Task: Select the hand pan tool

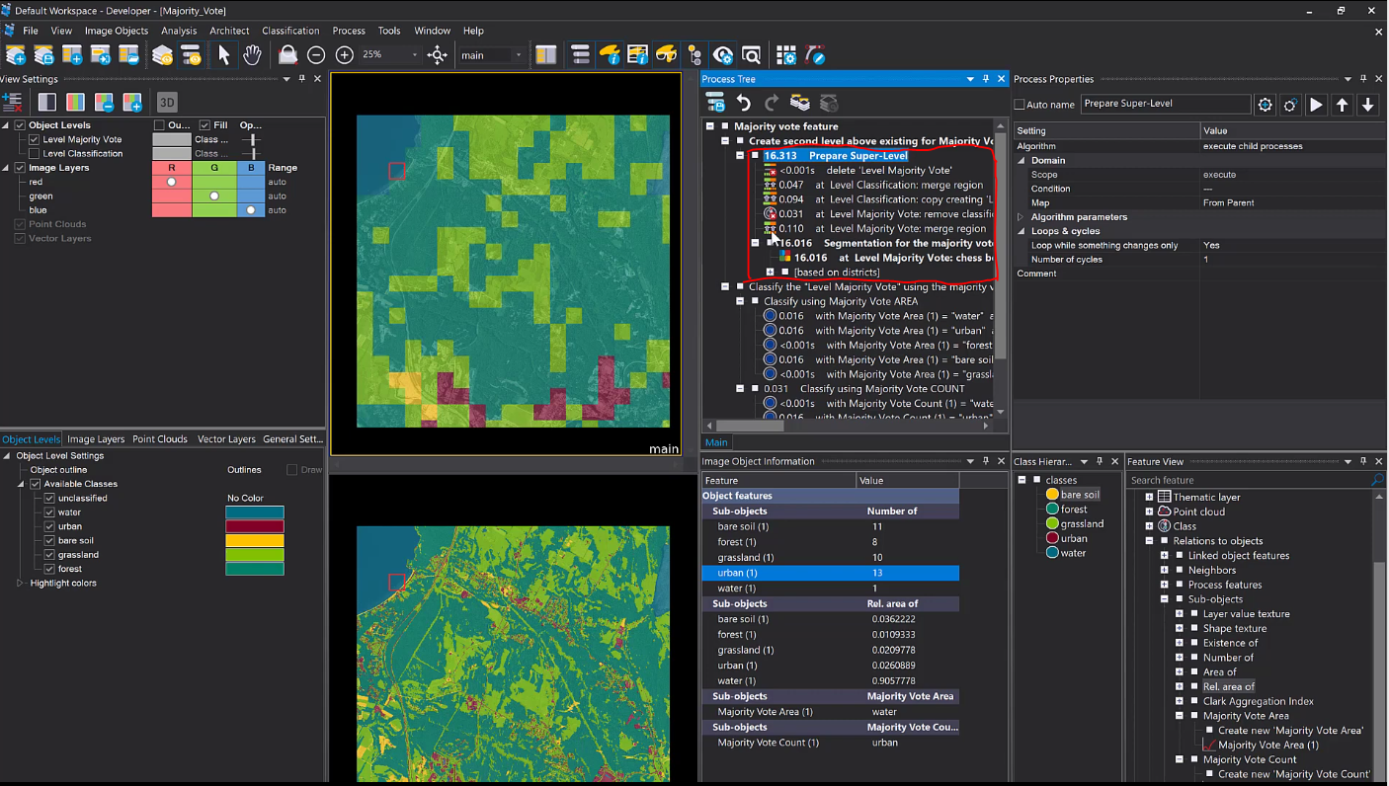Action: pos(252,55)
